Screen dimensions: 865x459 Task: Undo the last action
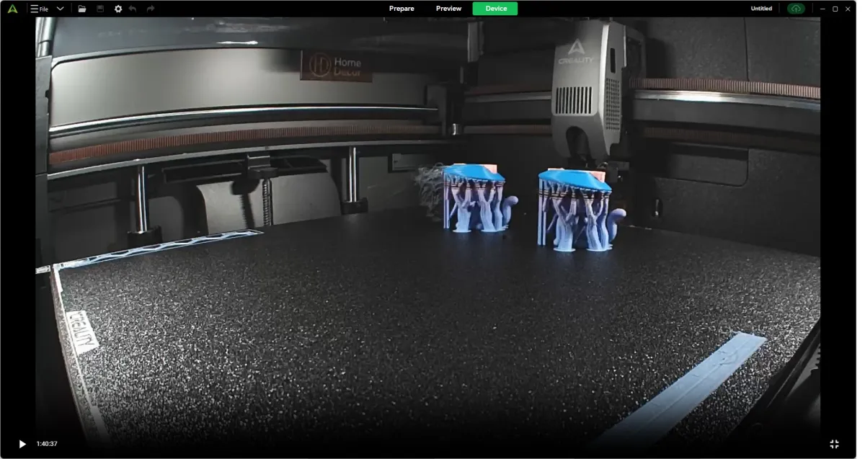[133, 9]
